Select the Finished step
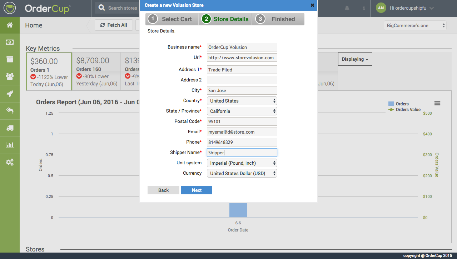Viewport: 457px width, 259px height. click(x=278, y=19)
